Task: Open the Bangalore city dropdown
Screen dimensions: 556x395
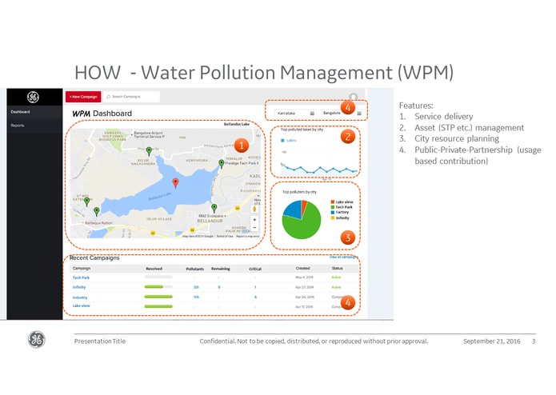Action: click(x=342, y=114)
